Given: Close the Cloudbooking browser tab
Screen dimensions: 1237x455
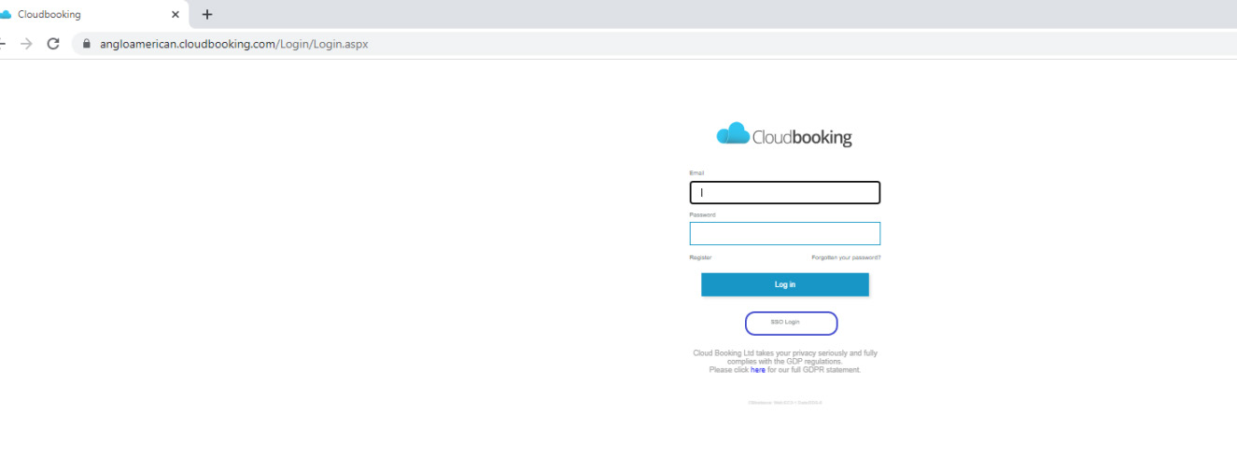Looking at the screenshot, I should click(x=175, y=15).
